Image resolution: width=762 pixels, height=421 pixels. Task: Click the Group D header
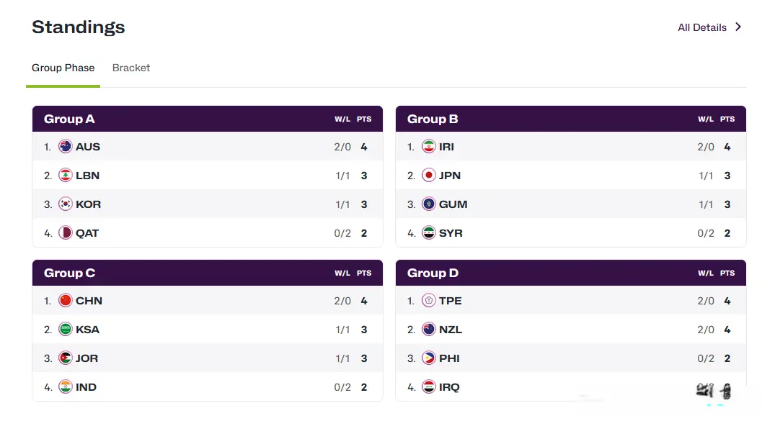(x=433, y=273)
